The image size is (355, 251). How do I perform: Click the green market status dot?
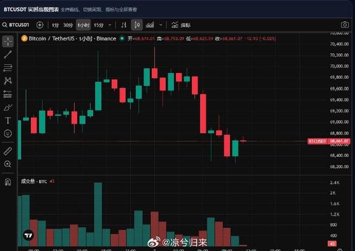coord(122,38)
